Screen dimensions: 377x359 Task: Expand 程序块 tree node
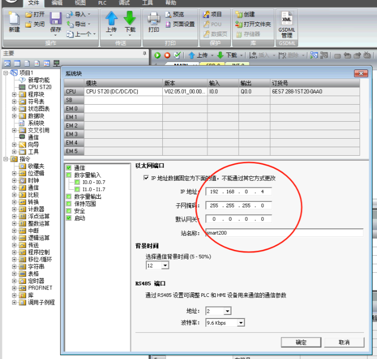click(14, 95)
